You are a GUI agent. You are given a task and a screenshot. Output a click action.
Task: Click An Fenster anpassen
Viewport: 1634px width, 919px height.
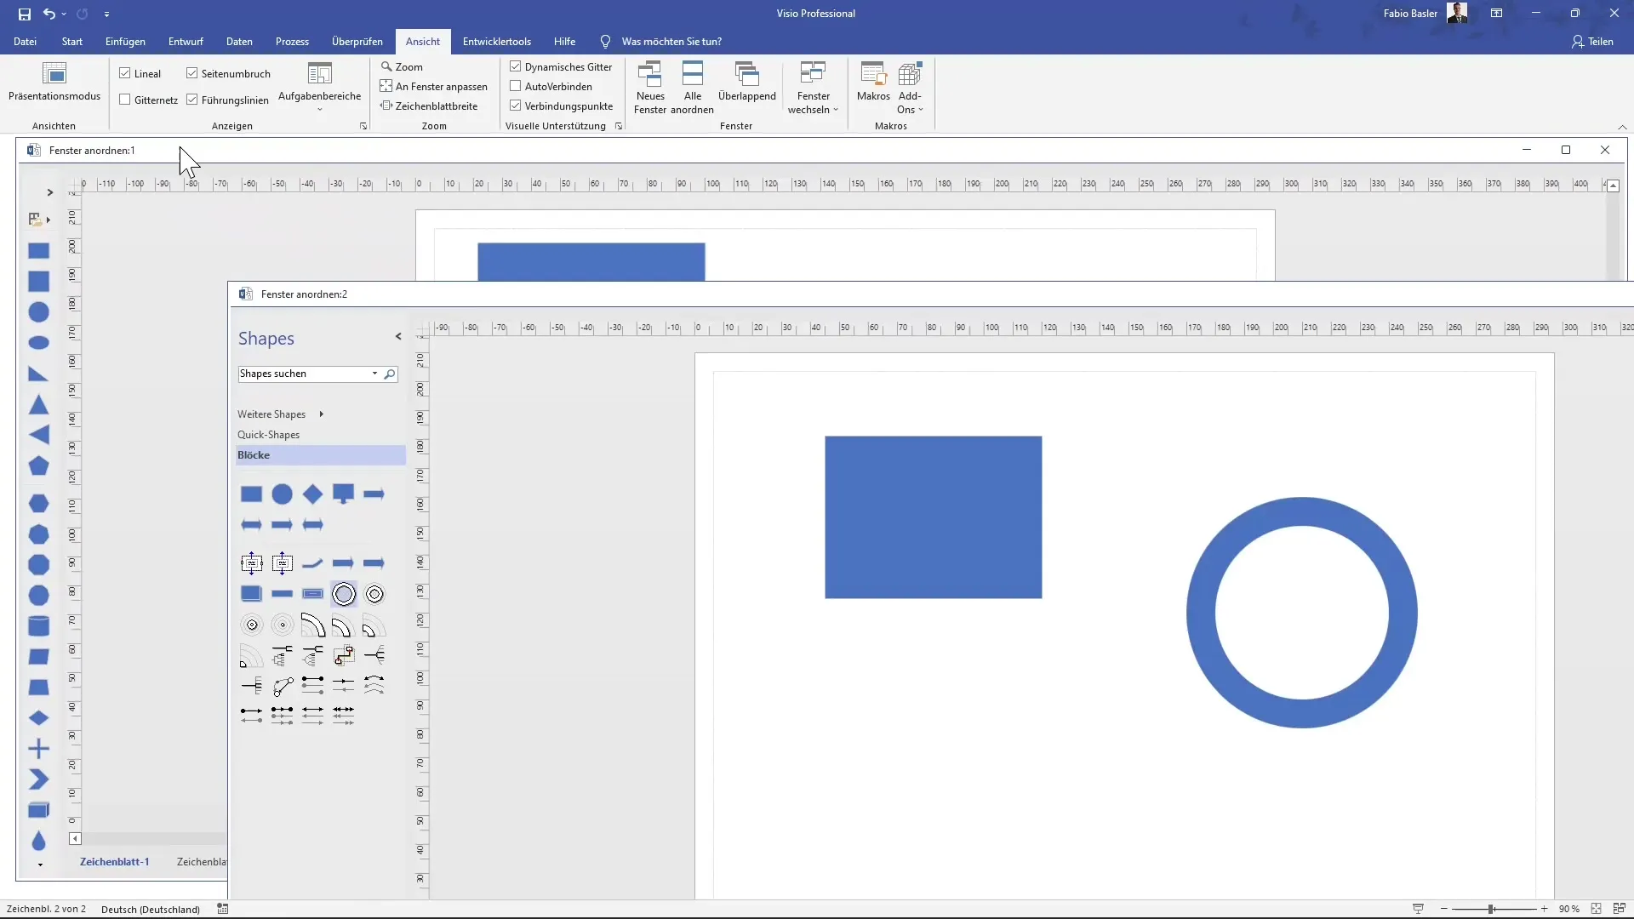[434, 86]
